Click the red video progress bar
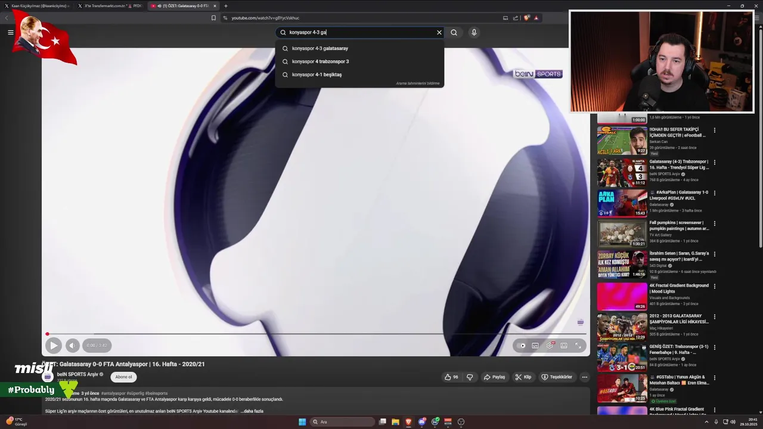The image size is (763, 429). coord(316,334)
